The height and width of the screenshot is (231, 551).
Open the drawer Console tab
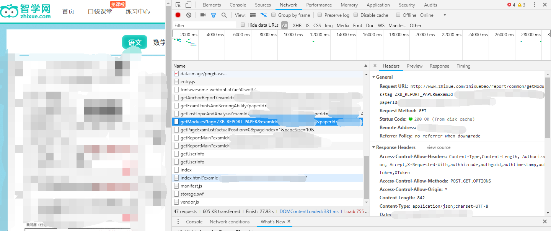tap(194, 221)
